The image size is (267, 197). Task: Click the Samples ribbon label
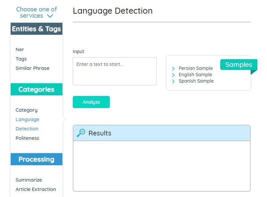click(238, 65)
